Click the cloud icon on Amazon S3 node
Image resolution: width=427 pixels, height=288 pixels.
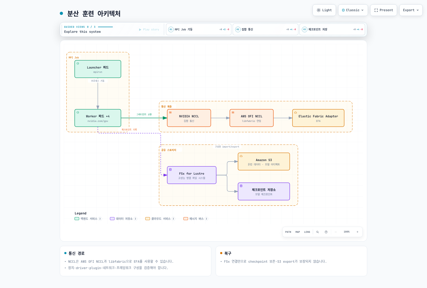[241, 156]
